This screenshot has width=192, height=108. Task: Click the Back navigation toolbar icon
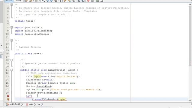[30, 1]
